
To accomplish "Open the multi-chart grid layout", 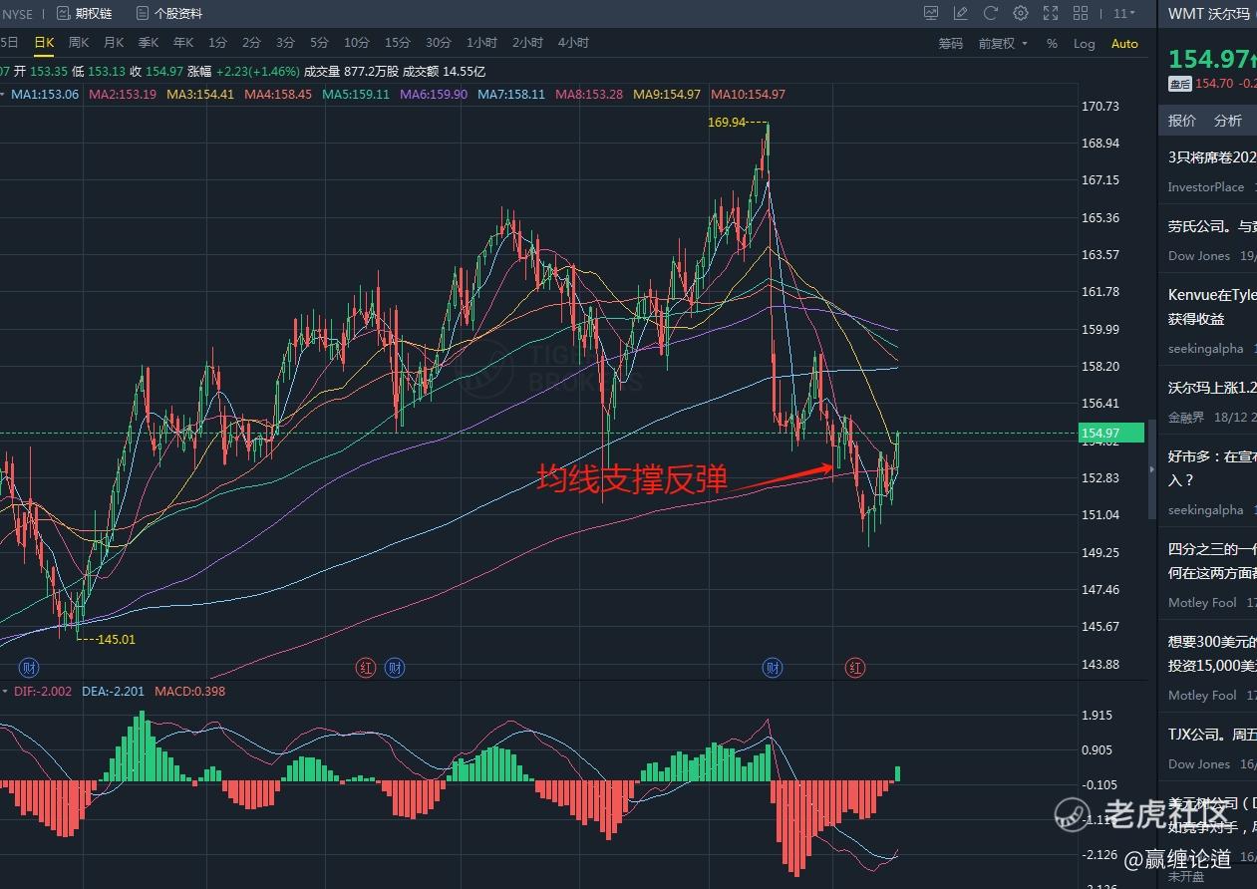I will [x=1081, y=13].
